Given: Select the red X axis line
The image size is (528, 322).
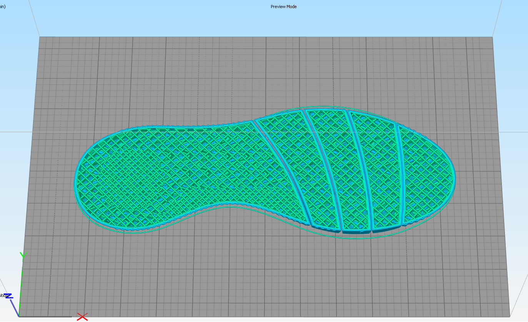Looking at the screenshot, I should tap(46, 317).
